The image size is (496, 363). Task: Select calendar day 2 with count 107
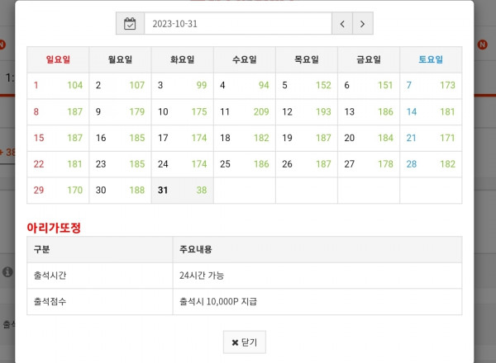120,86
